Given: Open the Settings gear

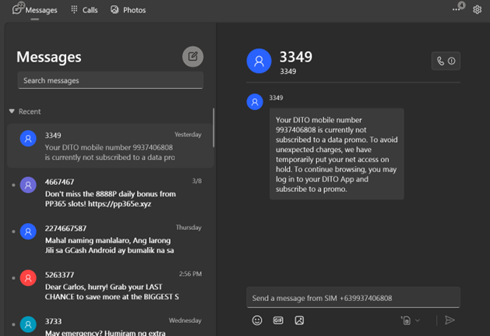Looking at the screenshot, I should (x=477, y=9).
